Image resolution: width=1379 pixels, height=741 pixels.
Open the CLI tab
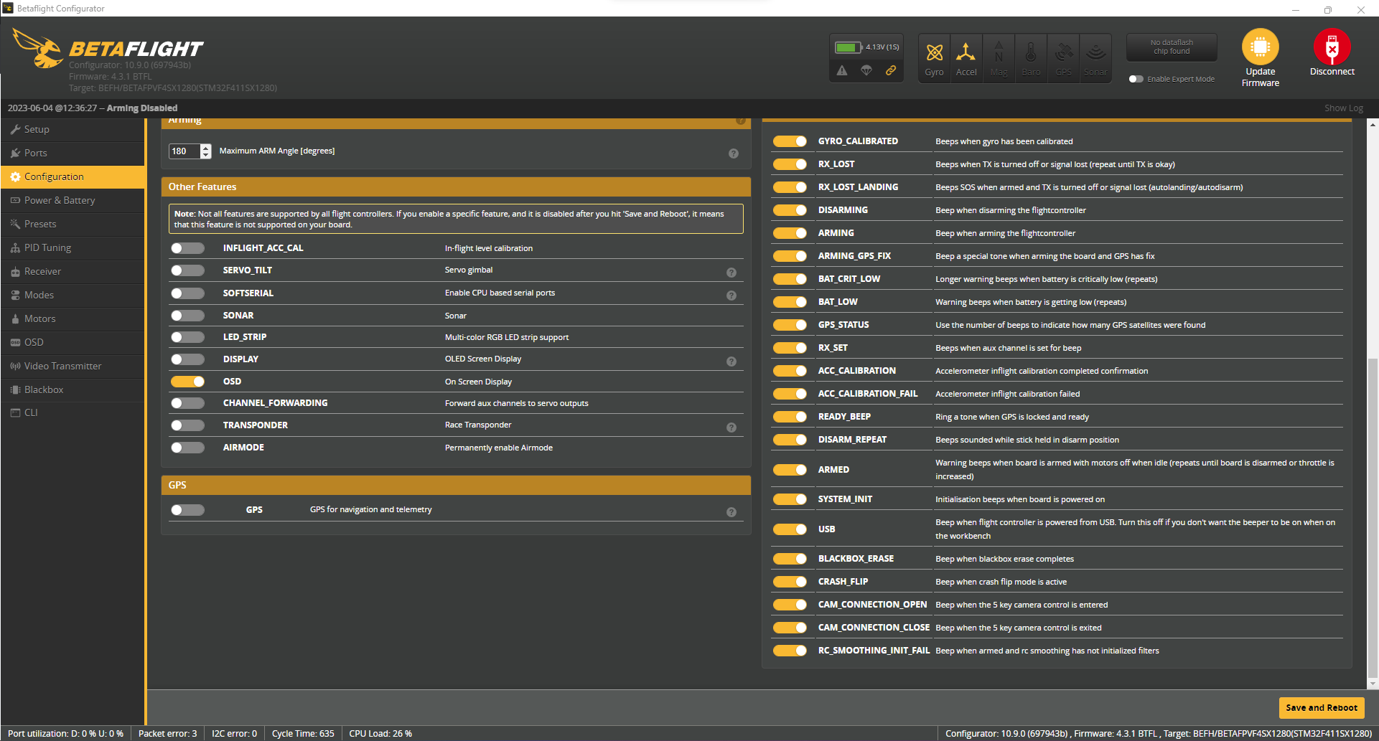(31, 412)
